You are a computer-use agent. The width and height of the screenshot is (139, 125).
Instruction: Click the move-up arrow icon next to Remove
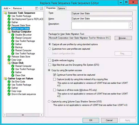[x=37, y=8]
